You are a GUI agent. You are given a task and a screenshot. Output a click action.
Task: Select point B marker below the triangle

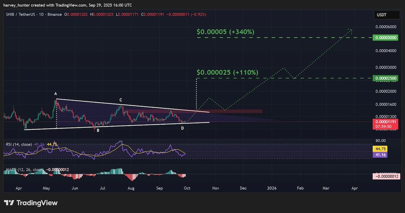pos(98,130)
